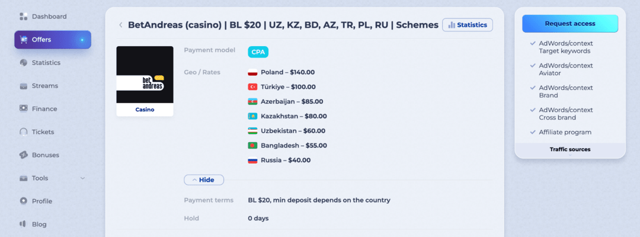The width and height of the screenshot is (640, 237).
Task: Click the Tickets headset icon
Action: click(x=24, y=132)
